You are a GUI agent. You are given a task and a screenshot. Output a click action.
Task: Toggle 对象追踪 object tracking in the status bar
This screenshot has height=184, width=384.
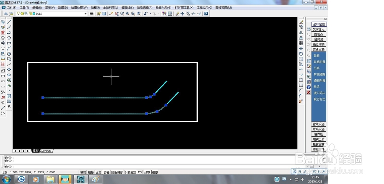(130, 172)
